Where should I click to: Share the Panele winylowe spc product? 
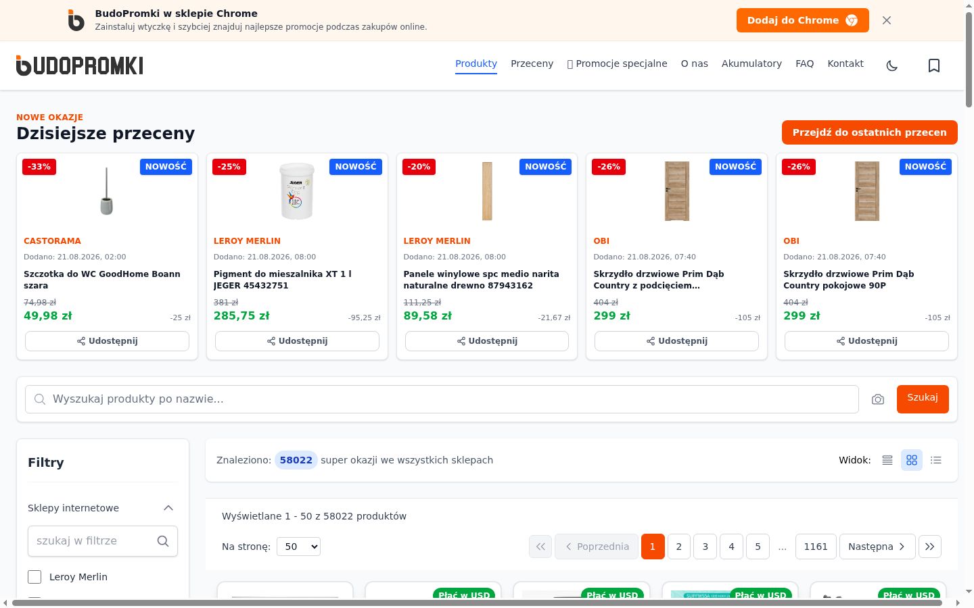(x=487, y=341)
